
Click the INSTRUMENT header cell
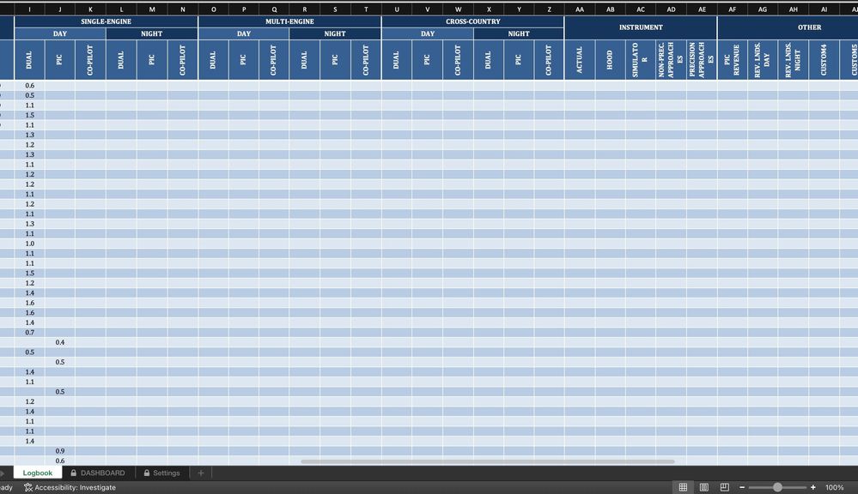641,27
